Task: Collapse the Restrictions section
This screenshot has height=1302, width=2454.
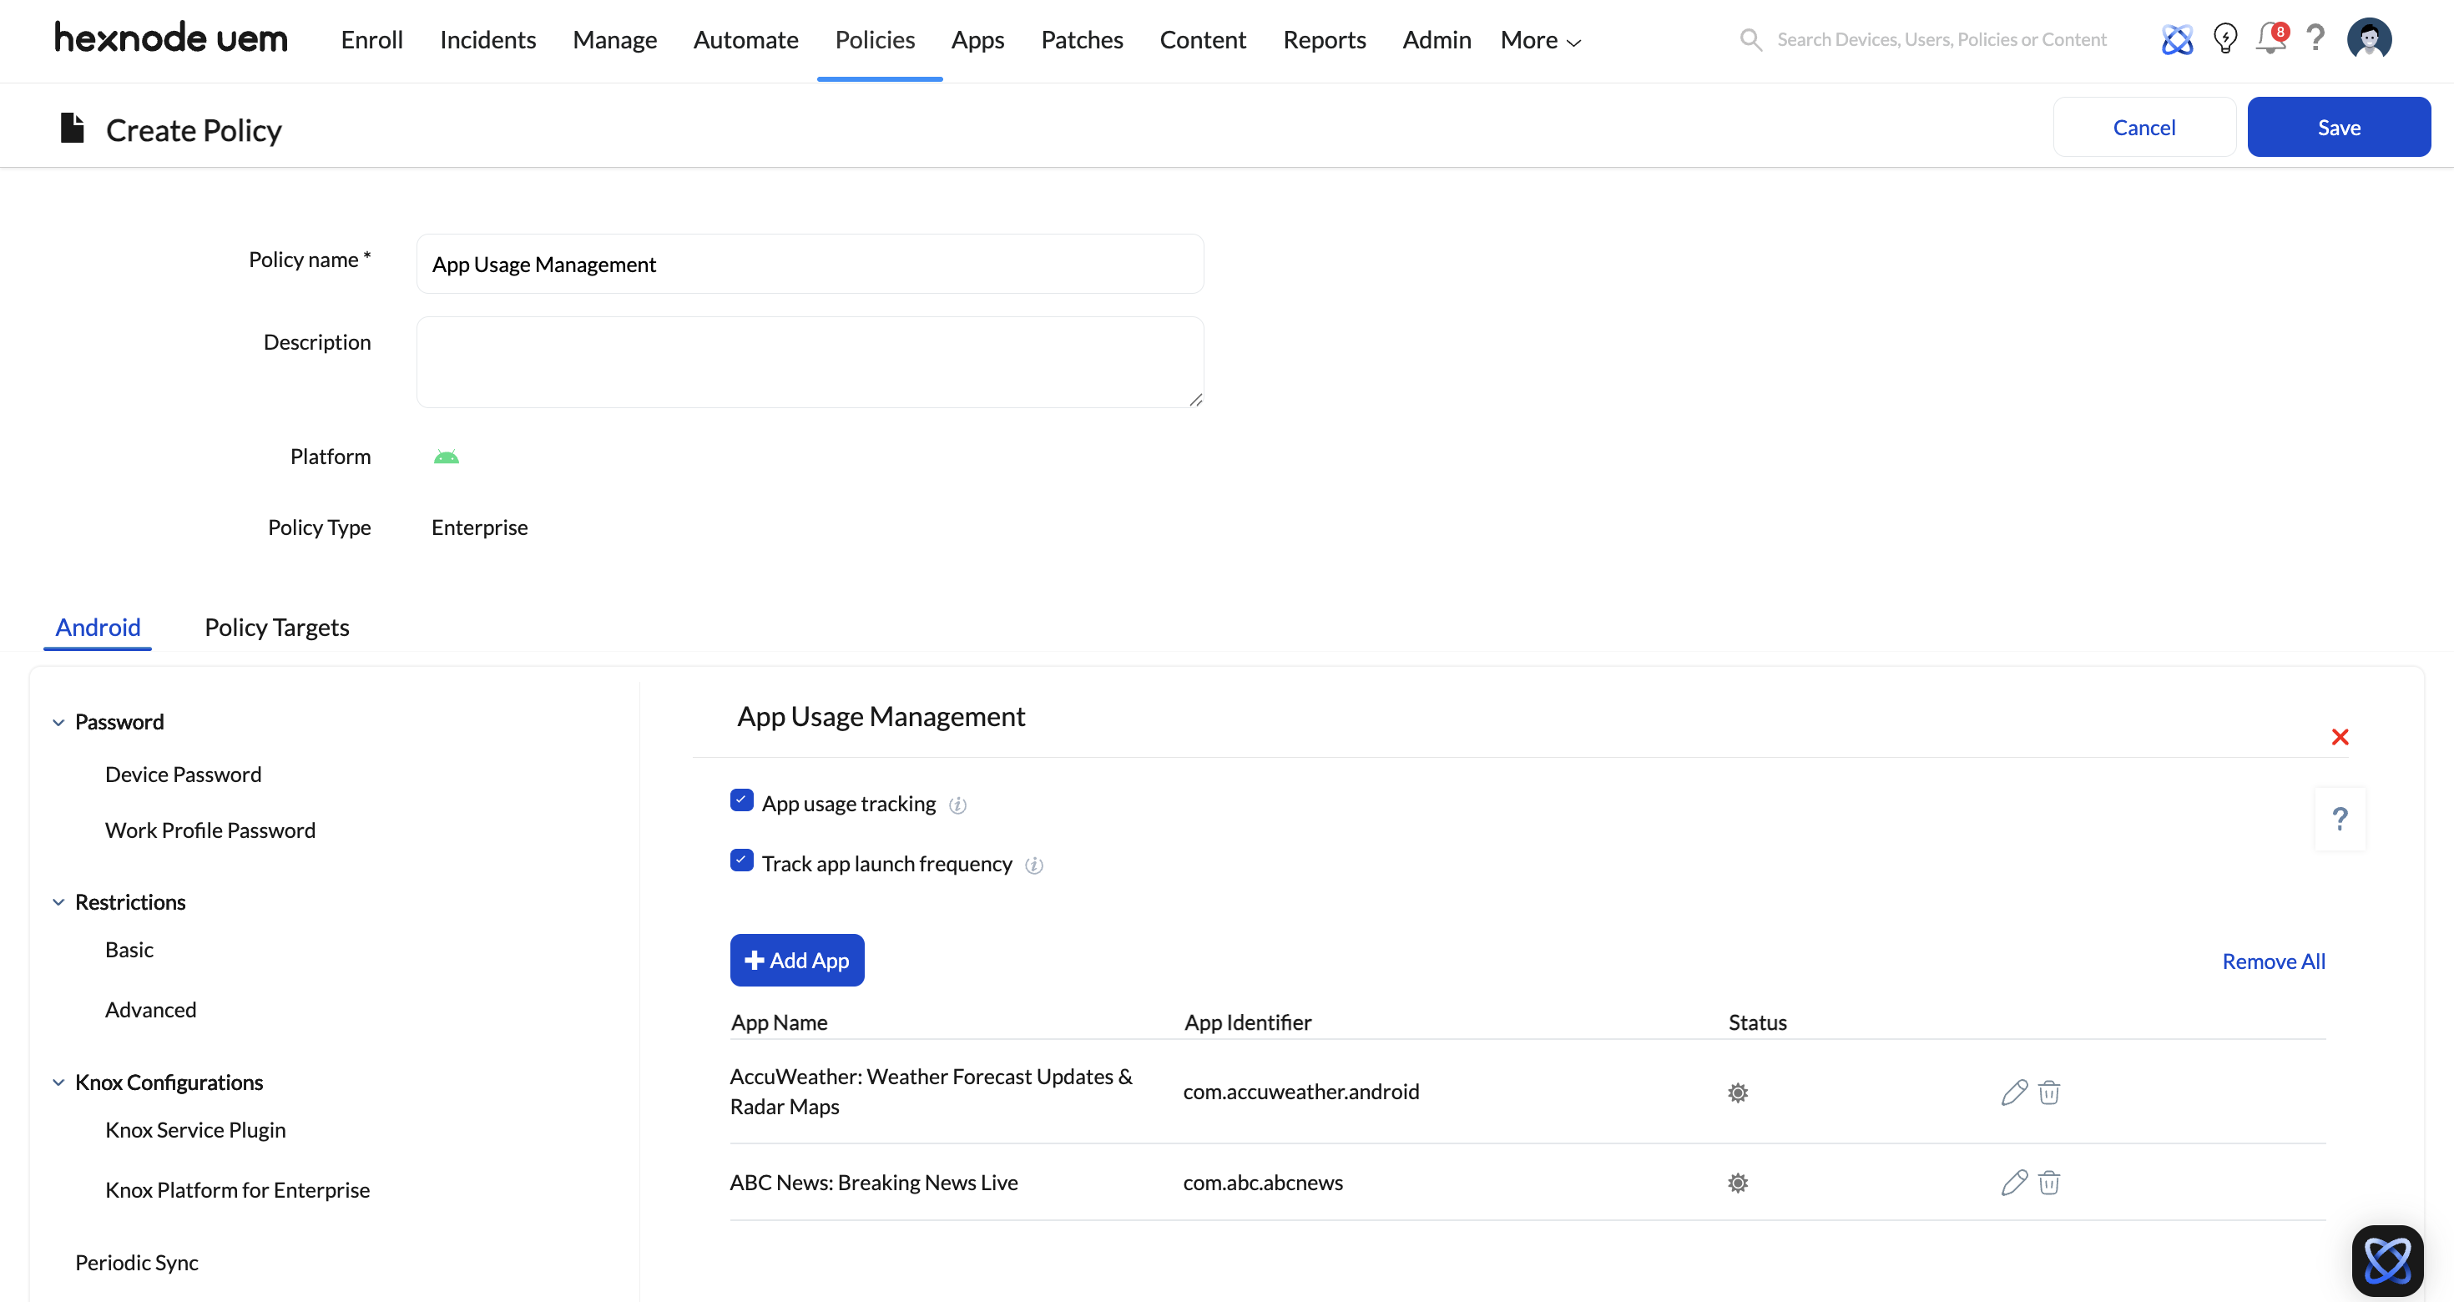Action: pos(58,902)
